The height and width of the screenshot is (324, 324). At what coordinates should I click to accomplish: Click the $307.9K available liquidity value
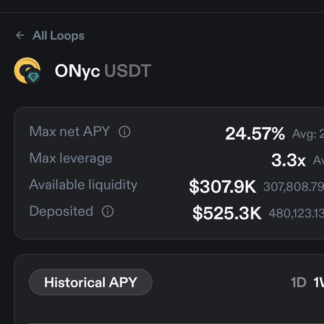click(222, 186)
